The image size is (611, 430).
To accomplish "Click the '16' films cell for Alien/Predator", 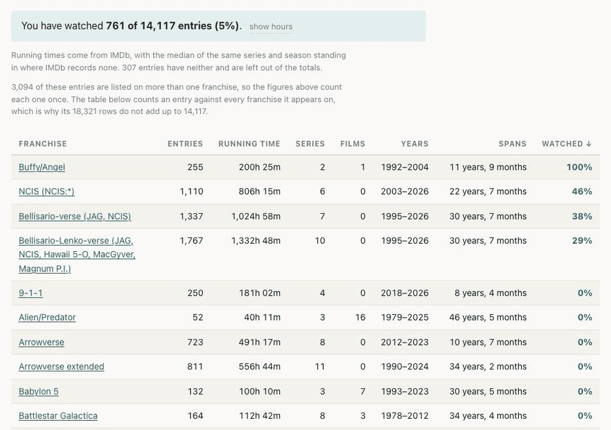I will click(x=360, y=317).
